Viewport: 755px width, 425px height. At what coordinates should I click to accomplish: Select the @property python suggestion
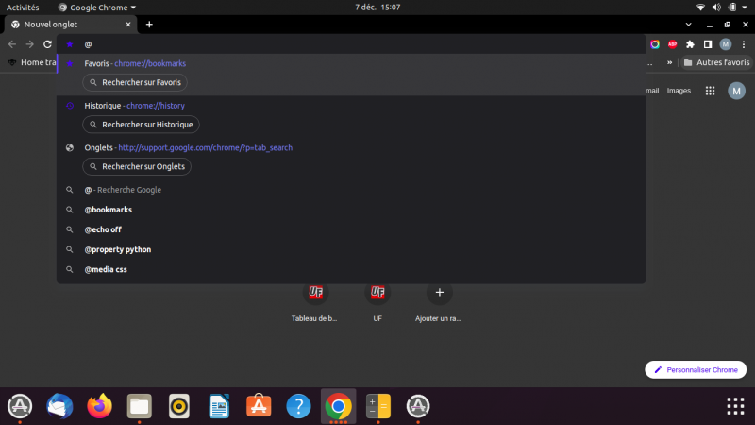tap(118, 249)
